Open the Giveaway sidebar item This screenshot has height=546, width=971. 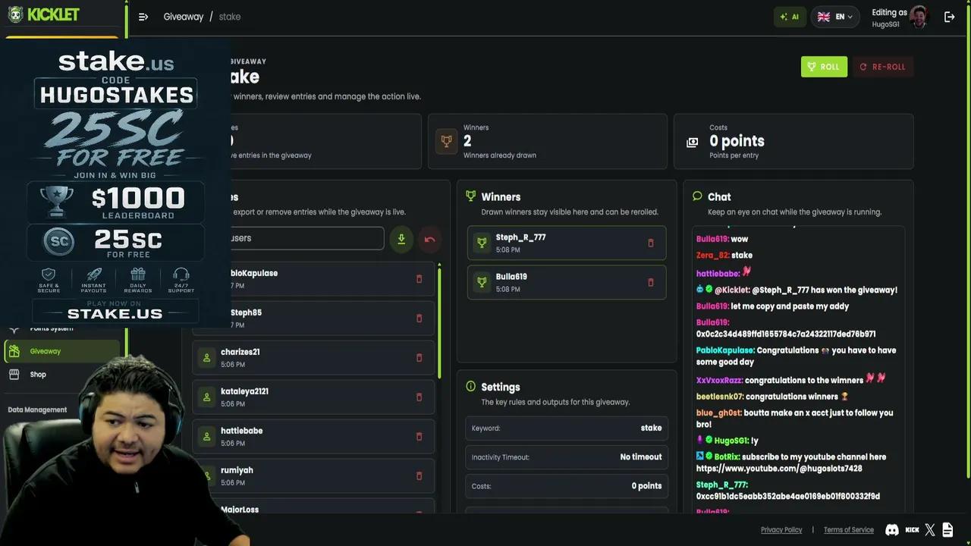(62, 351)
